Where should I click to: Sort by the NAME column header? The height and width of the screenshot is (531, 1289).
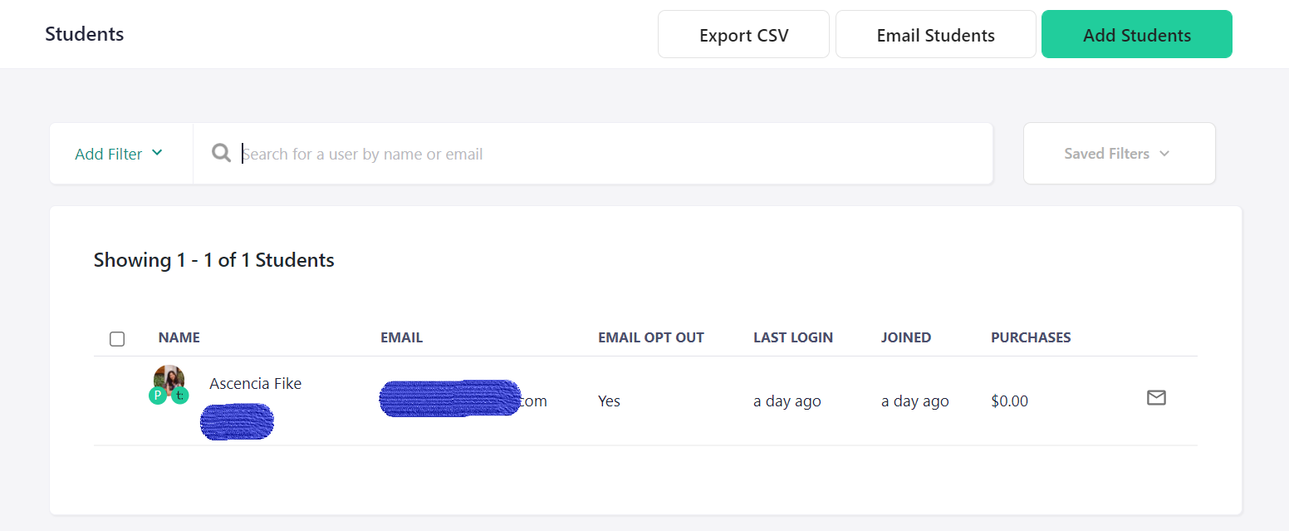pos(179,337)
